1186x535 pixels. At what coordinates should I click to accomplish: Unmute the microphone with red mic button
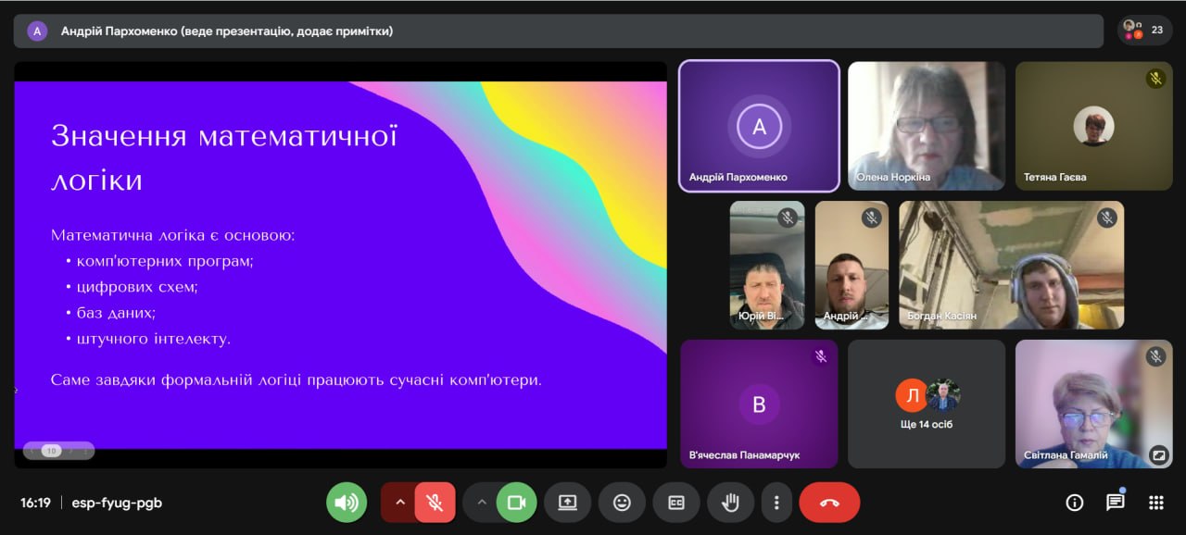[435, 503]
